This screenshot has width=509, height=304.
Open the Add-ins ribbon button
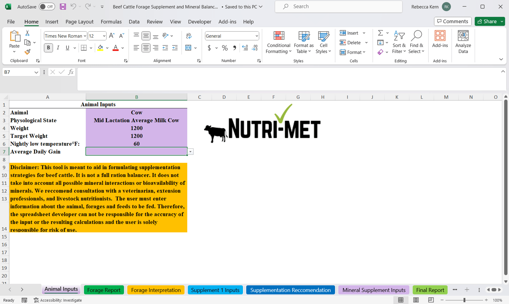(440, 39)
